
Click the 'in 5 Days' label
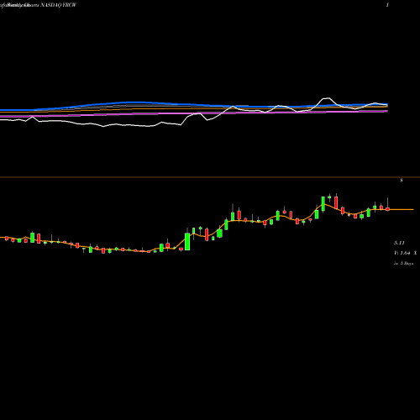tap(403, 264)
